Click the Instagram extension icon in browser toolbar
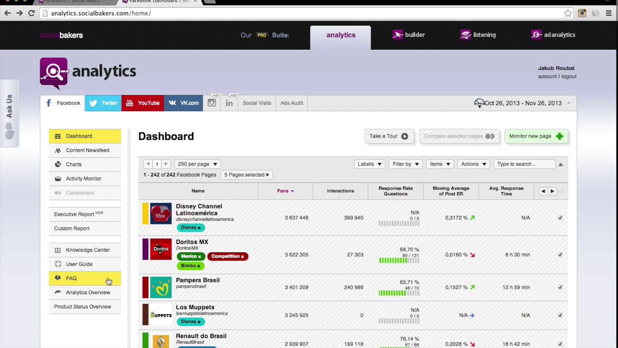Screen dimensions: 618x348 (582, 13)
